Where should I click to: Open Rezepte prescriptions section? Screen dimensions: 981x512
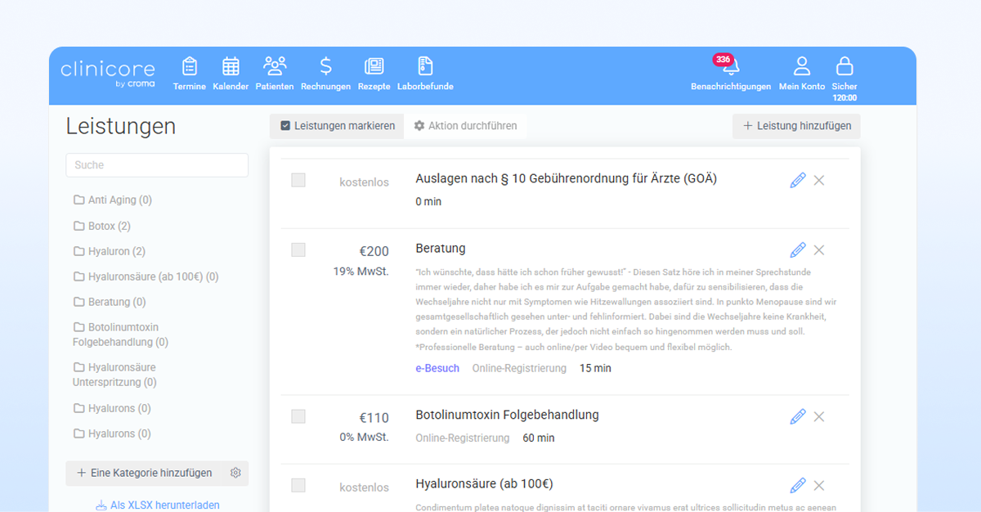[374, 74]
